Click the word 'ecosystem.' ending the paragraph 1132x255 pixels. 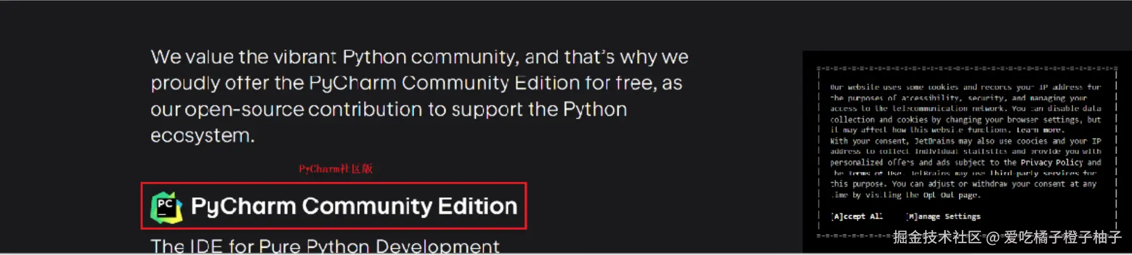[202, 136]
